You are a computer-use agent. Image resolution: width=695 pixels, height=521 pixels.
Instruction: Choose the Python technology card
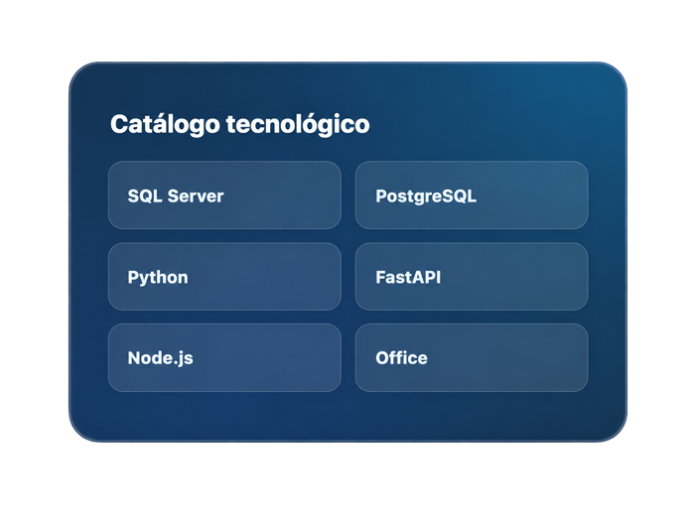pos(224,277)
